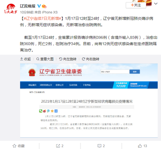Viewport: 161px width, 149px height.
Task: Click the embedded health commission screenshot
Action: (89, 100)
